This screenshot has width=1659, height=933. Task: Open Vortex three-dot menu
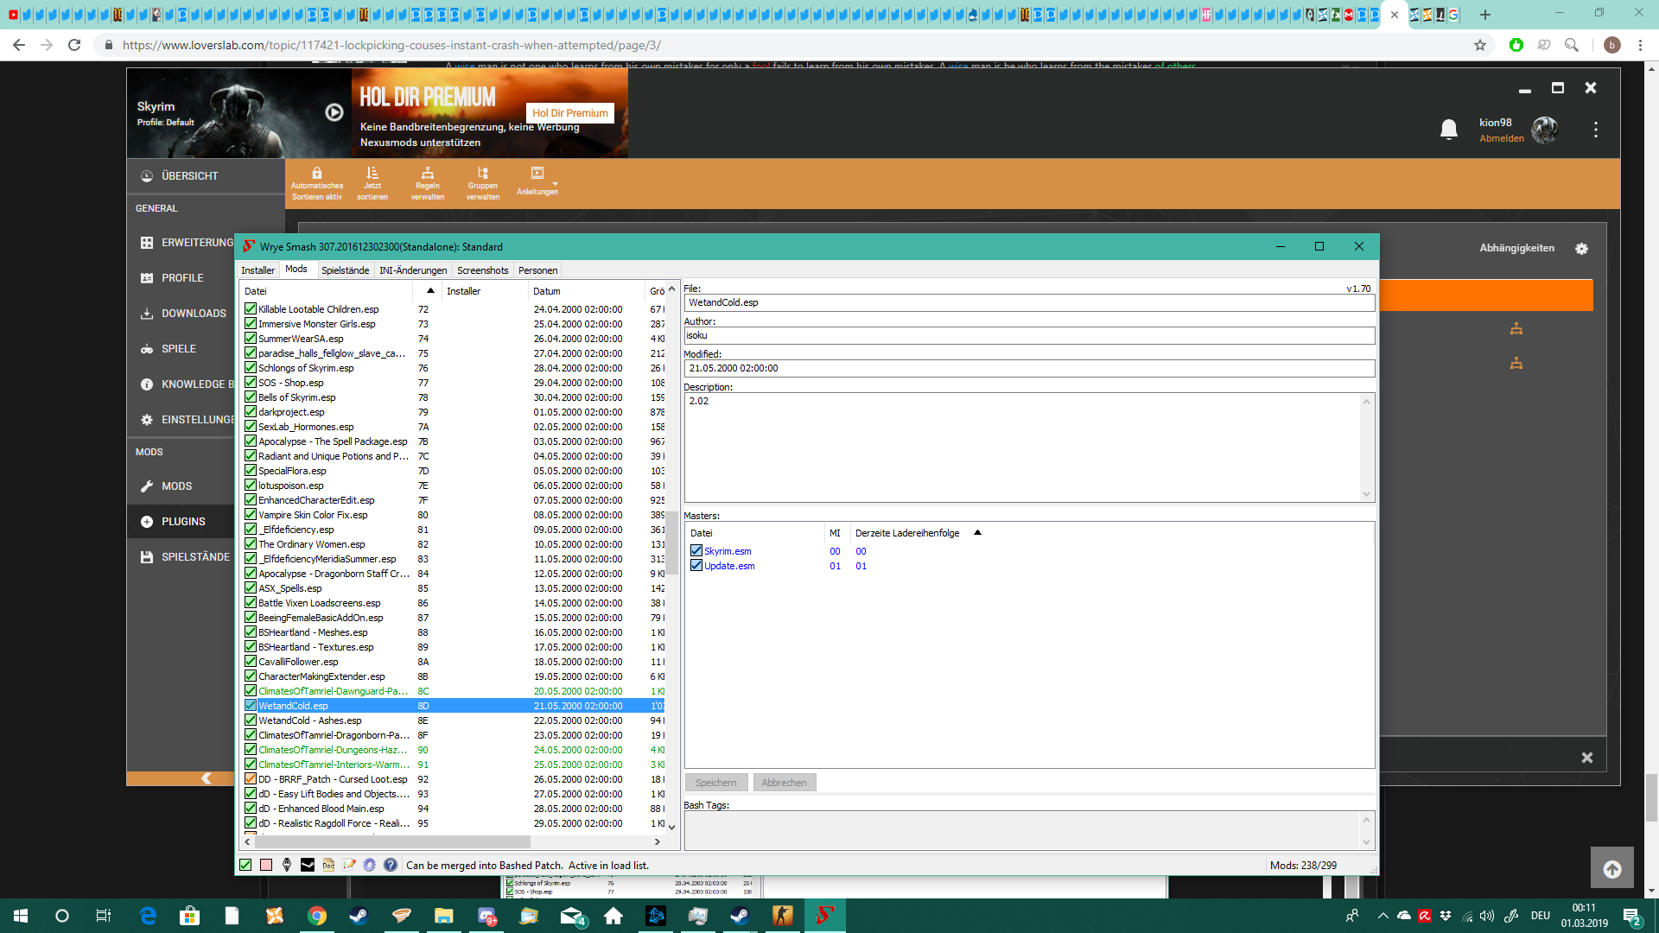tap(1596, 130)
